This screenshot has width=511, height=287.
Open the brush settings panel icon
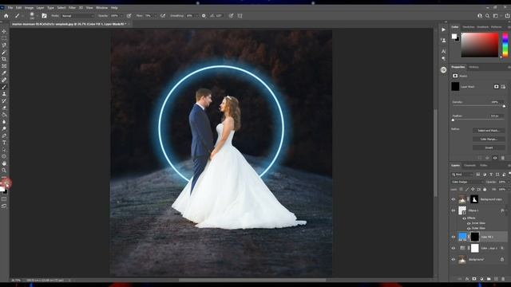(44, 16)
